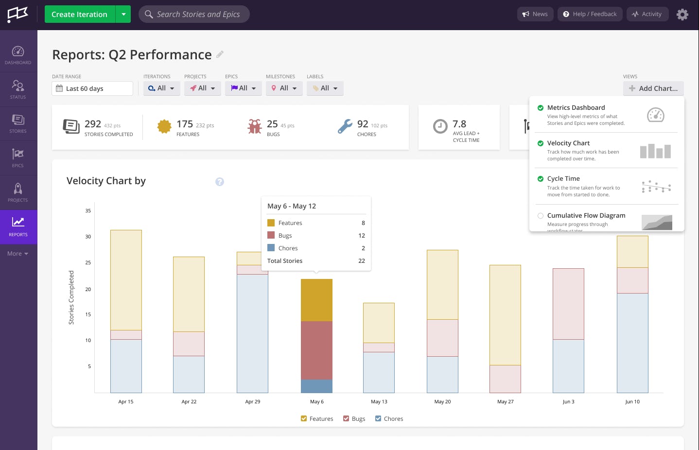
Task: Open the Dashboard sidebar icon
Action: pos(18,55)
